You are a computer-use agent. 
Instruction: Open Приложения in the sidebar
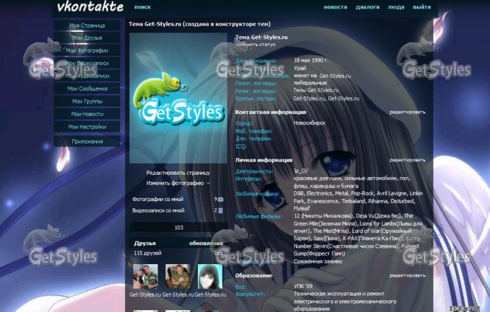point(87,142)
